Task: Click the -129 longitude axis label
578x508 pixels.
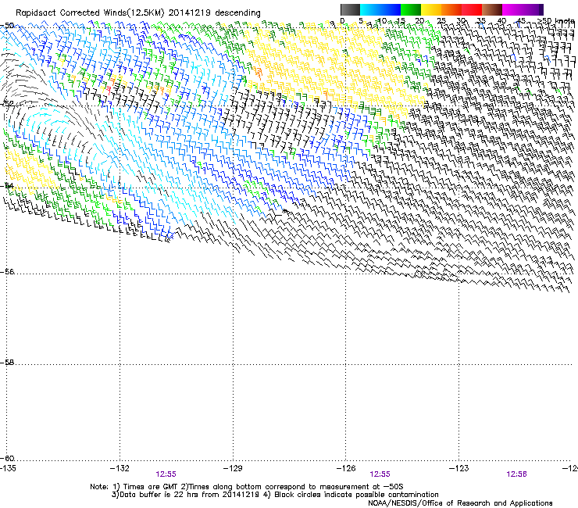Action: [x=233, y=468]
